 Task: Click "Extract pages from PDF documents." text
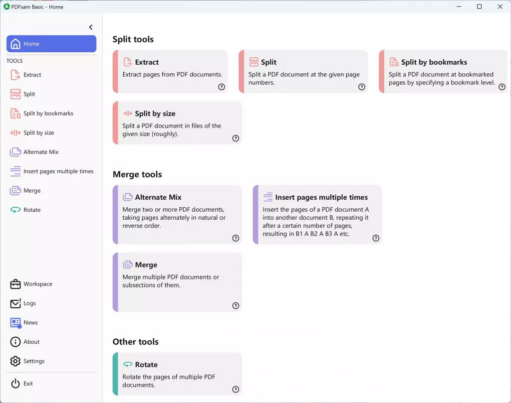pos(172,75)
